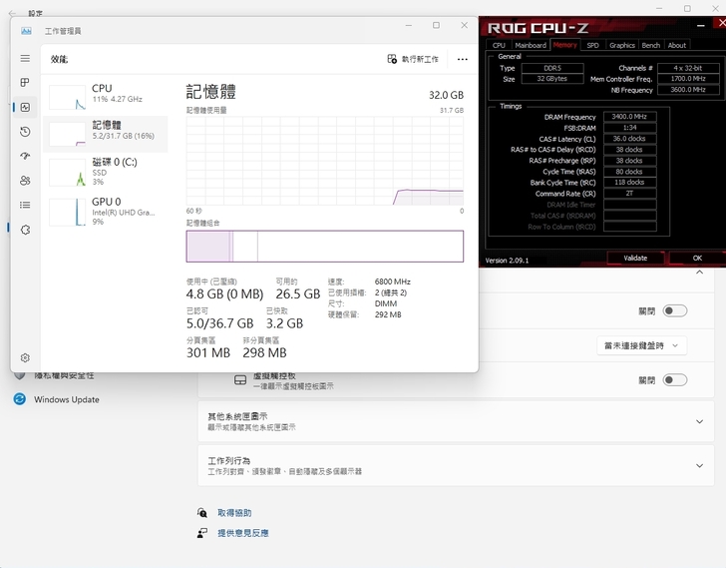Click the NB Frequency 3600.0 MHz field
The width and height of the screenshot is (726, 568).
pos(688,90)
